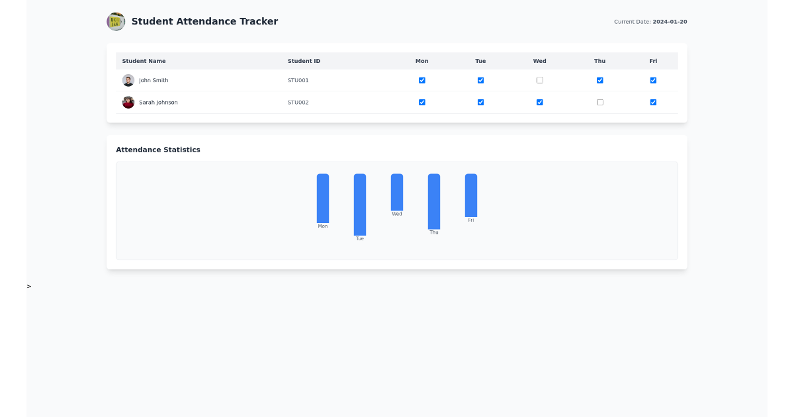Expand the side arrow at left edge
Image resolution: width=794 pixels, height=417 pixels.
(x=29, y=287)
